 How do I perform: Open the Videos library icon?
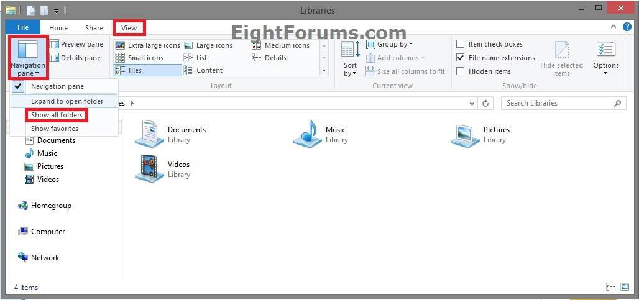pyautogui.click(x=149, y=169)
